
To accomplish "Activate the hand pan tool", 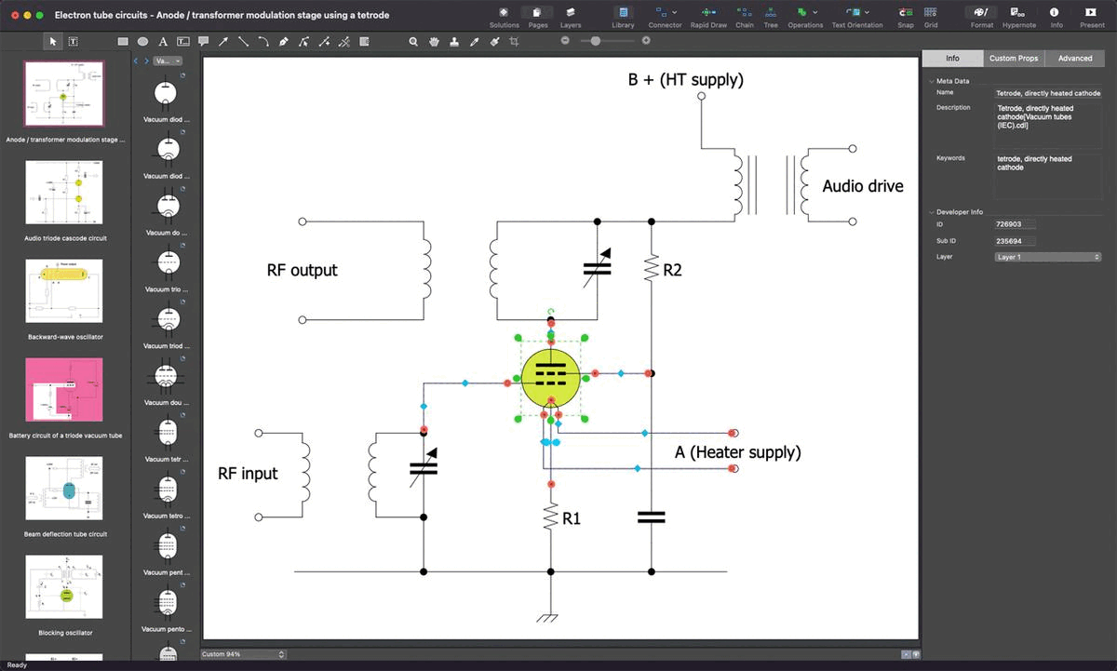I will (434, 42).
